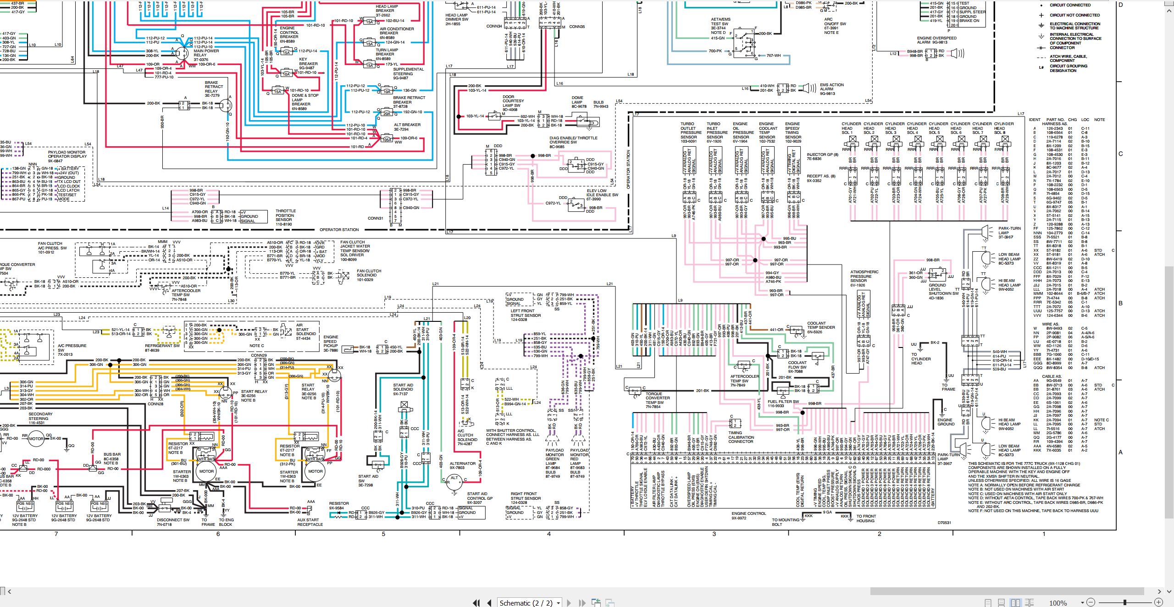The height and width of the screenshot is (607, 1174).
Task: Jump to the last page
Action: coord(582,603)
